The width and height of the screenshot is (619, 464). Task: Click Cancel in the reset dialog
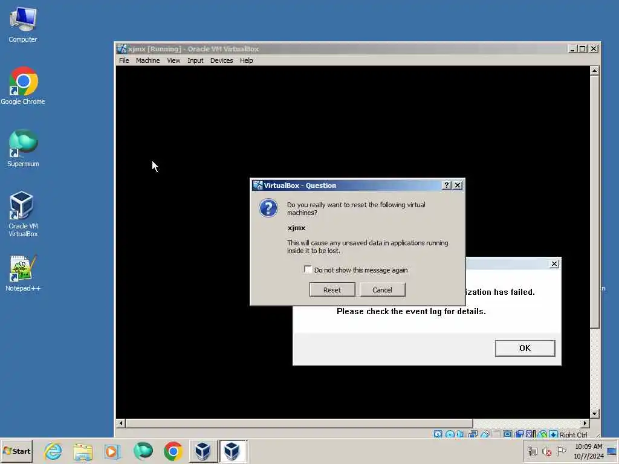(382, 289)
